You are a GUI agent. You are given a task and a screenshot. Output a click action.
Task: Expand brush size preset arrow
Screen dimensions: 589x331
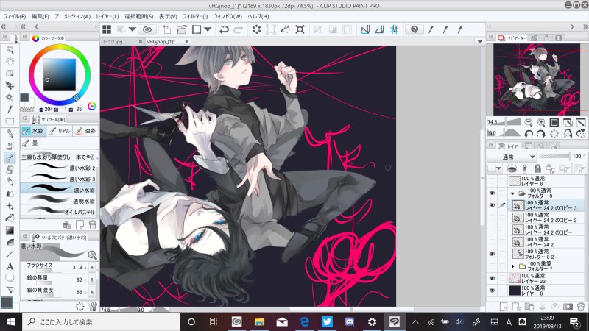point(92,268)
